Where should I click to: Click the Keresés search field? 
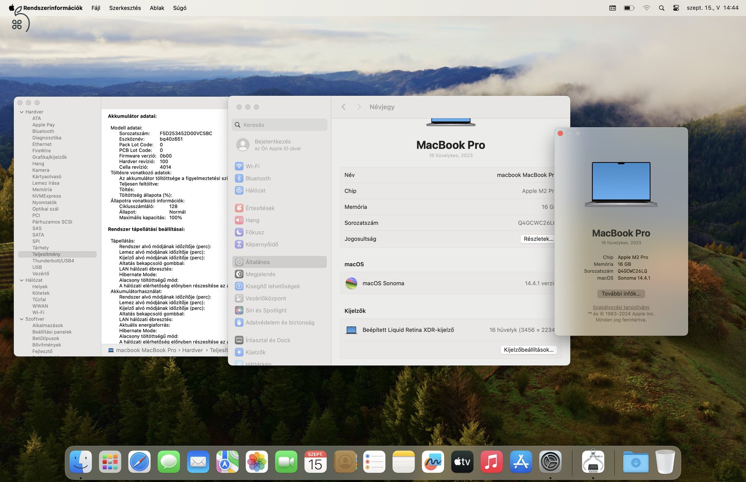(280, 125)
